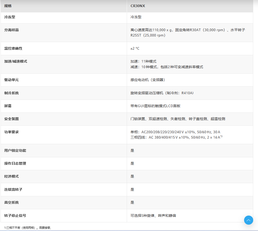Select the '旋转变频驱动压缩机' refrigerant value

[x=162, y=93]
